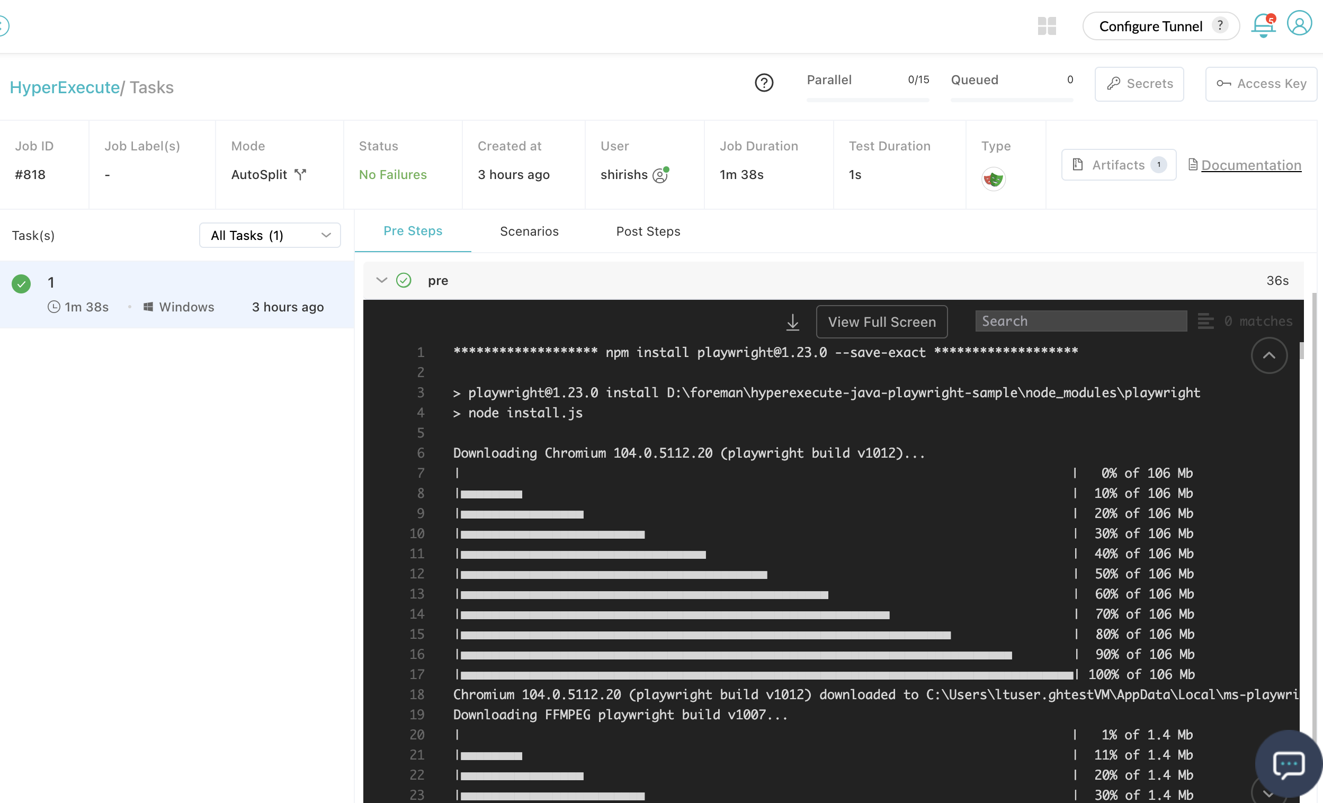The height and width of the screenshot is (803, 1323).
Task: Open the user profile avatar menu
Action: [1299, 24]
